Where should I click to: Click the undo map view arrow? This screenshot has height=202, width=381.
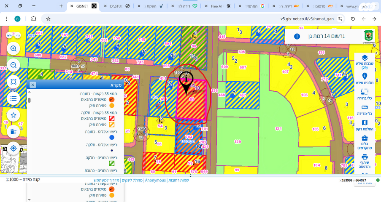pos(9,35)
